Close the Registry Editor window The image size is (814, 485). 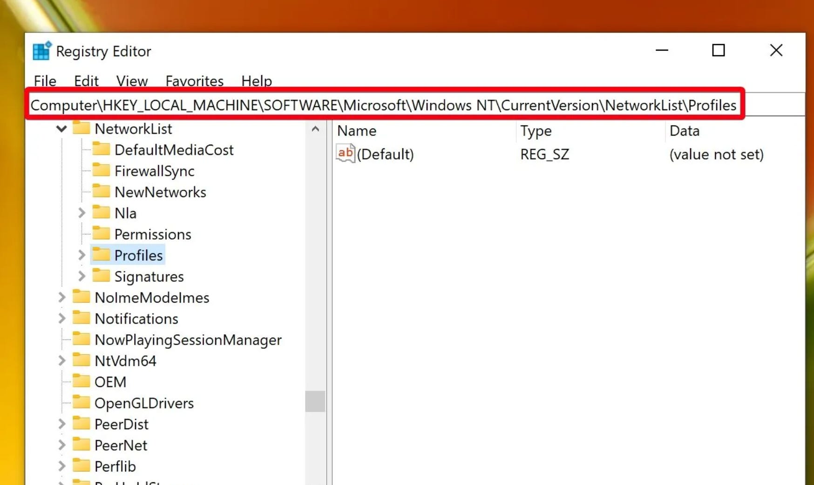tap(776, 50)
